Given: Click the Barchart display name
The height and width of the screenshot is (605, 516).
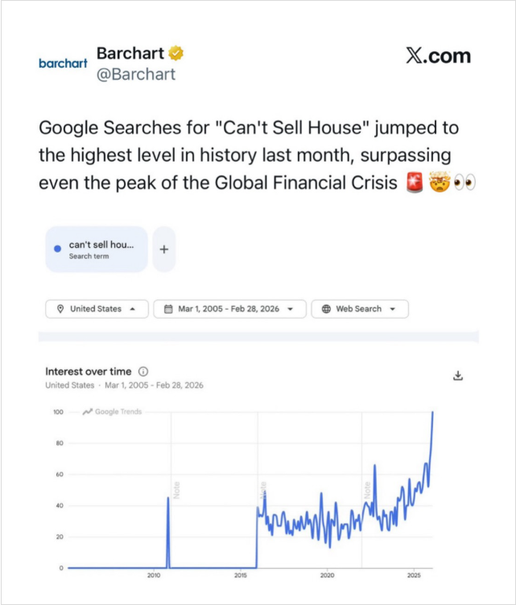Looking at the screenshot, I should [x=130, y=53].
